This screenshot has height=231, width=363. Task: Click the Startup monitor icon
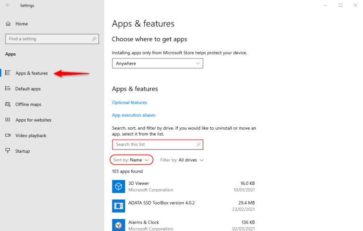point(8,151)
